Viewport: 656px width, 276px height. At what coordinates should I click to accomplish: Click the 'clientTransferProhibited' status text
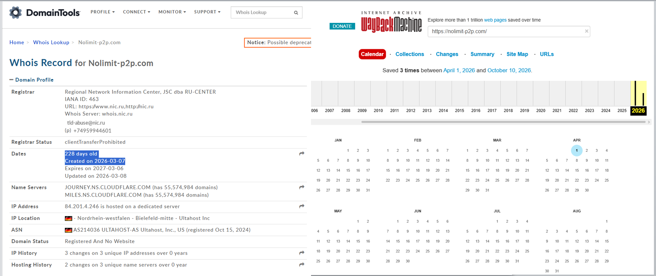click(x=95, y=142)
